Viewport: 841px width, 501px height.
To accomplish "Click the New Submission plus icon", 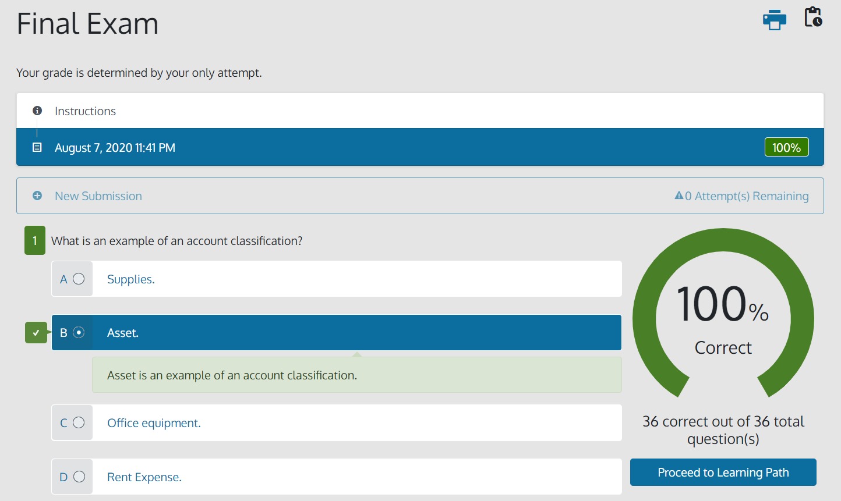I will click(37, 196).
